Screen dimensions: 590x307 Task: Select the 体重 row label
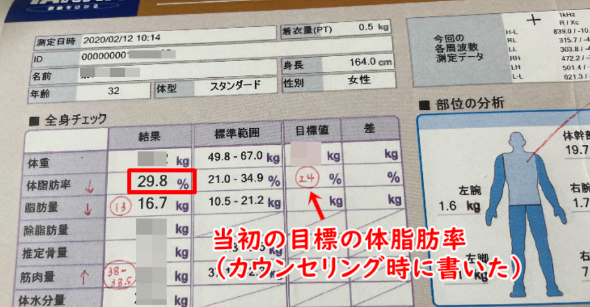point(39,163)
